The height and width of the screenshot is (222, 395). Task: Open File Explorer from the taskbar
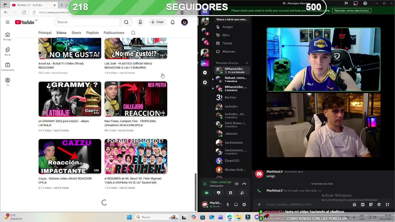239,217
